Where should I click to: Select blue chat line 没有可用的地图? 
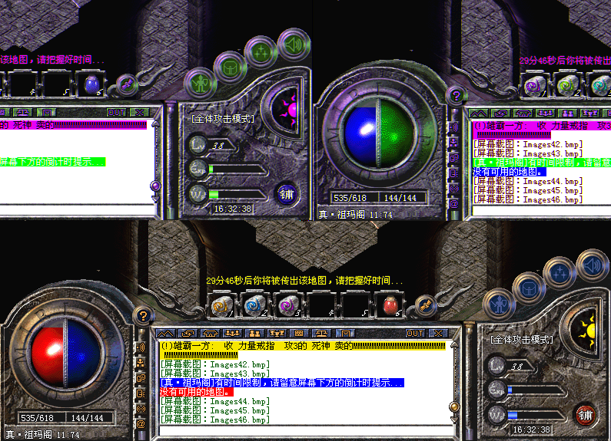510,172
